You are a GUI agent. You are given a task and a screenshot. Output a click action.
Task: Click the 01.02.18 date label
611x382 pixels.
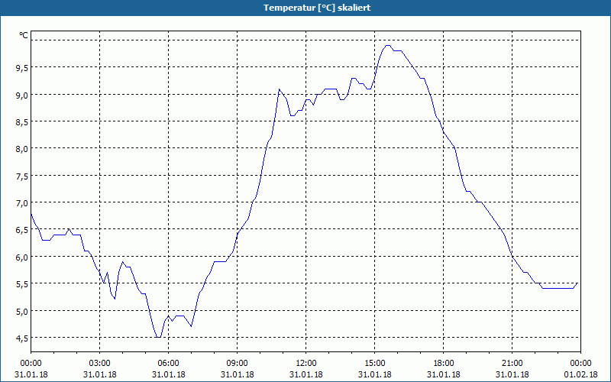click(x=580, y=374)
